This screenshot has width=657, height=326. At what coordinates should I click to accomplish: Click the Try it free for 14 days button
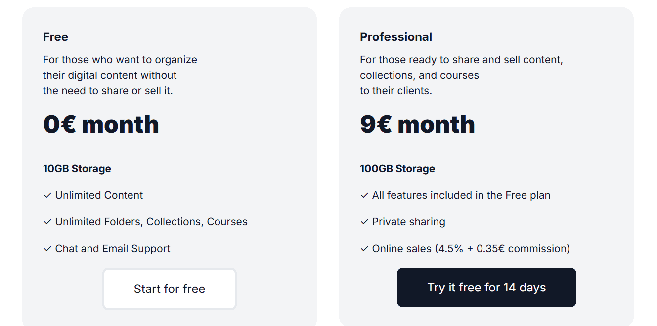[x=486, y=288]
